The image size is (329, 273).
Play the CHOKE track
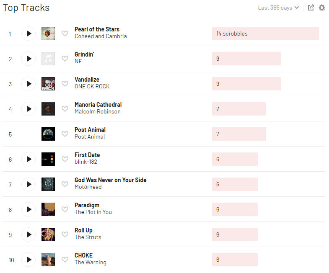[x=28, y=260]
